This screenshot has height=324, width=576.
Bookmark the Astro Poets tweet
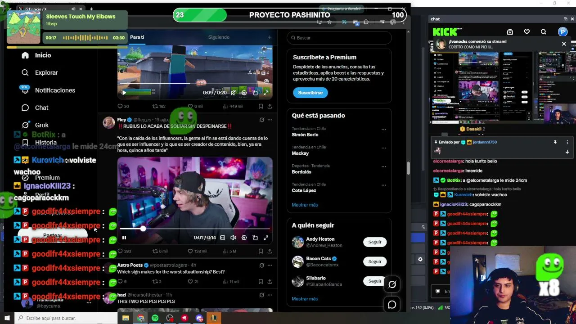[261, 282]
